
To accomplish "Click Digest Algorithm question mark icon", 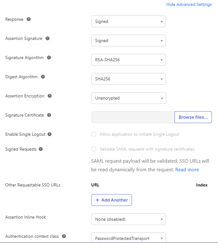I will [43, 77].
